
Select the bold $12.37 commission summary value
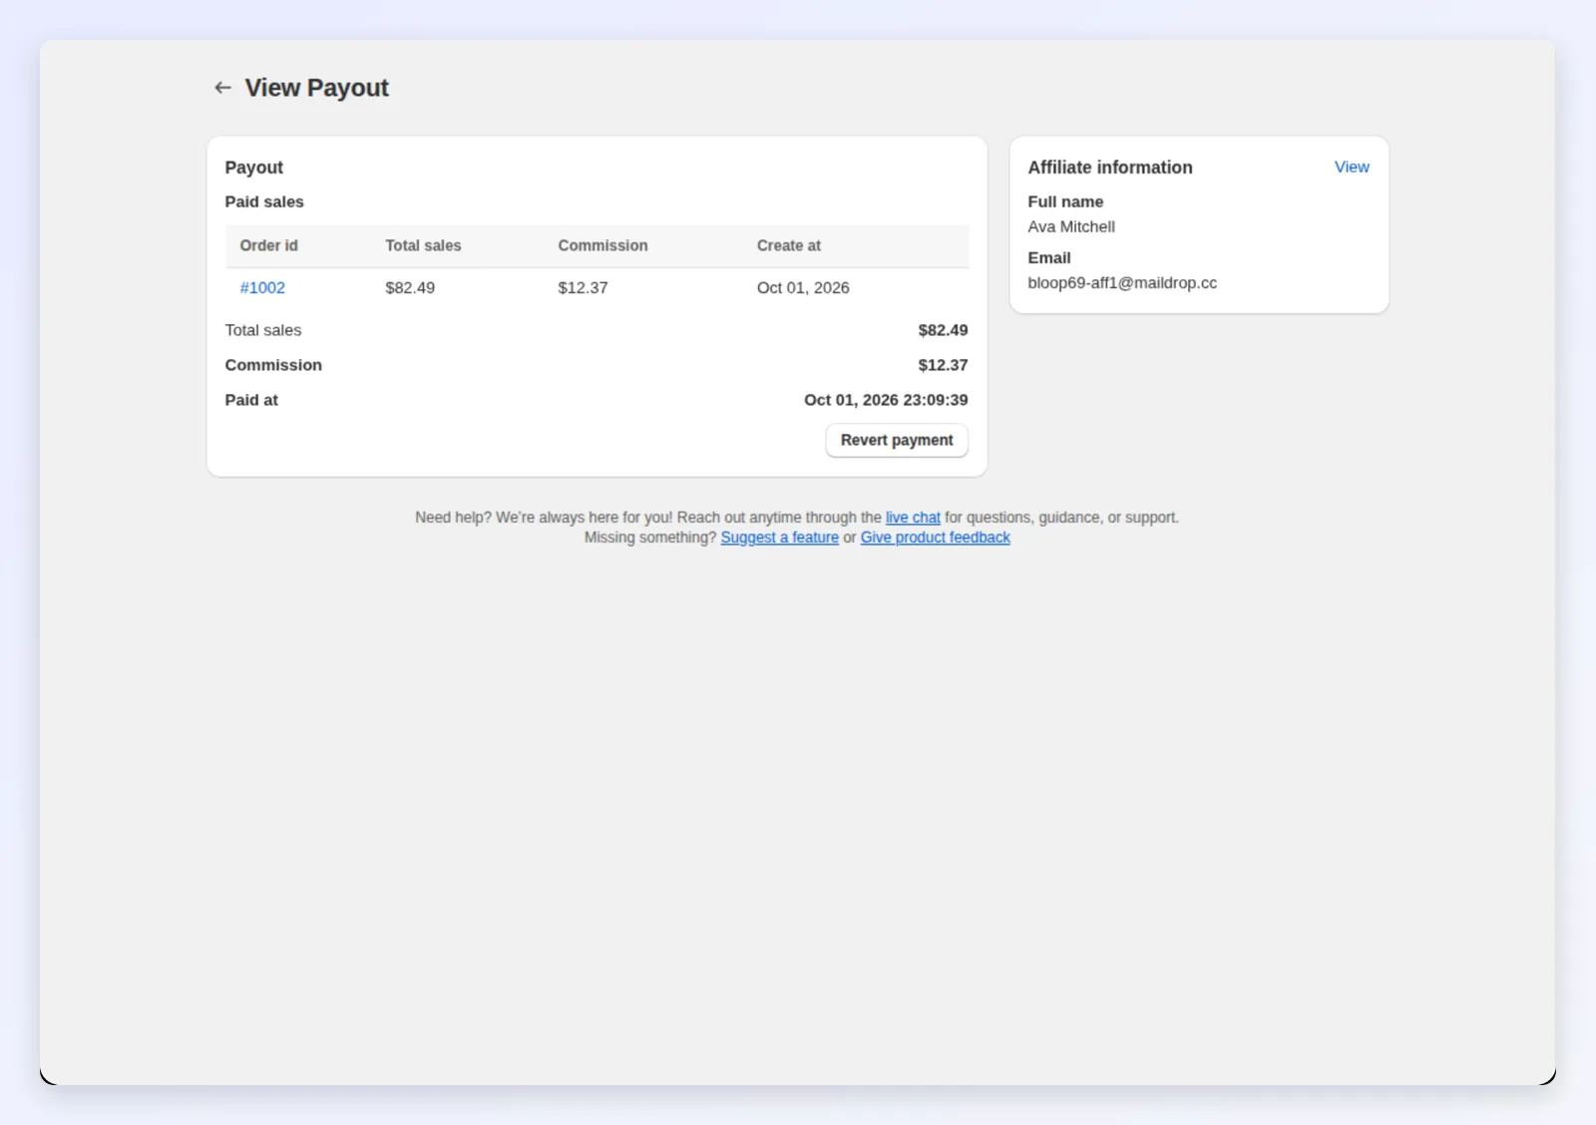[943, 365]
